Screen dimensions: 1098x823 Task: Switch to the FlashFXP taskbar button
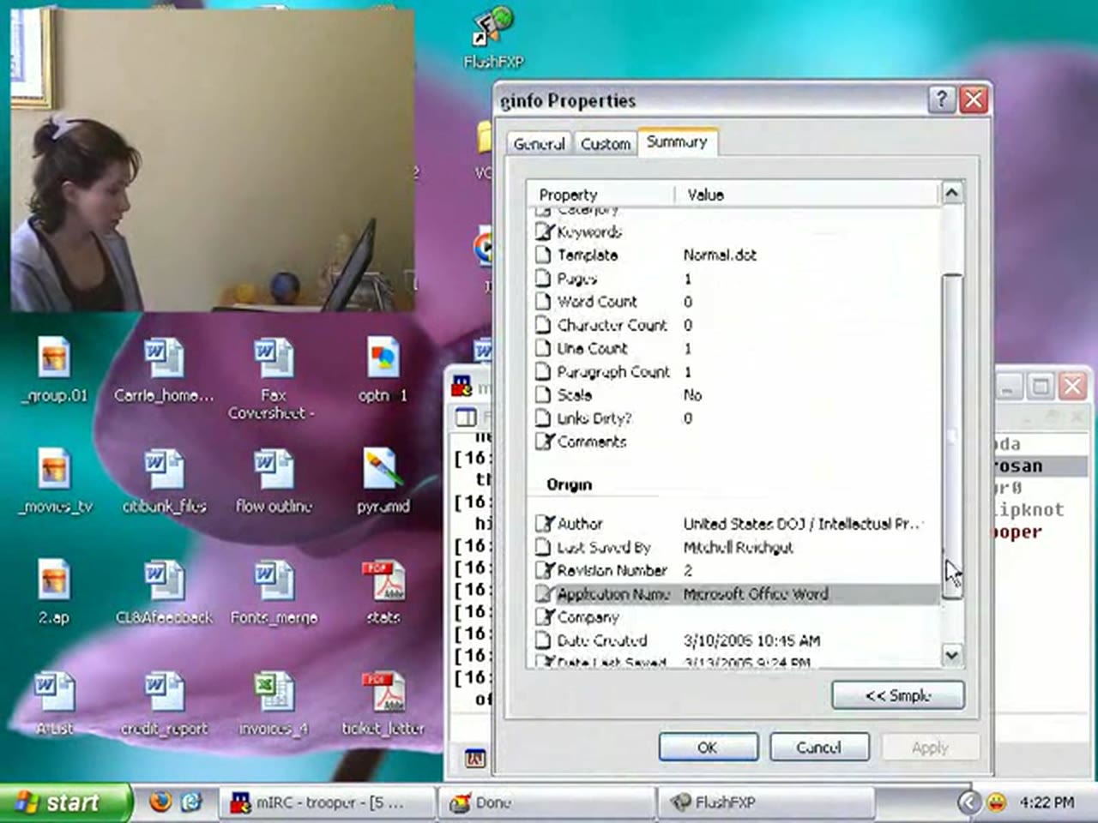(766, 802)
